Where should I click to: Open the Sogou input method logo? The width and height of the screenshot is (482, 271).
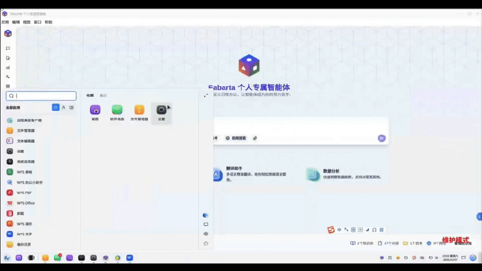(331, 230)
